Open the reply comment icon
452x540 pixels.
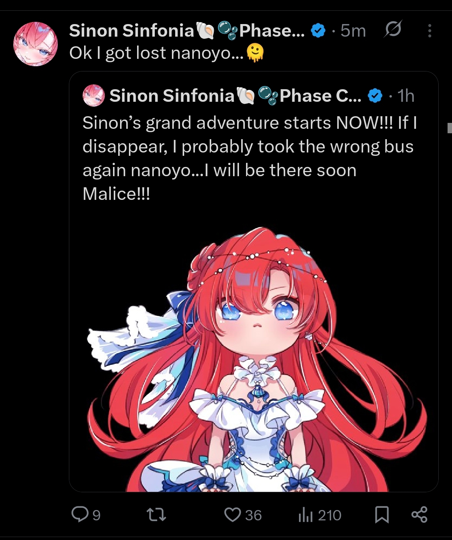click(x=80, y=514)
